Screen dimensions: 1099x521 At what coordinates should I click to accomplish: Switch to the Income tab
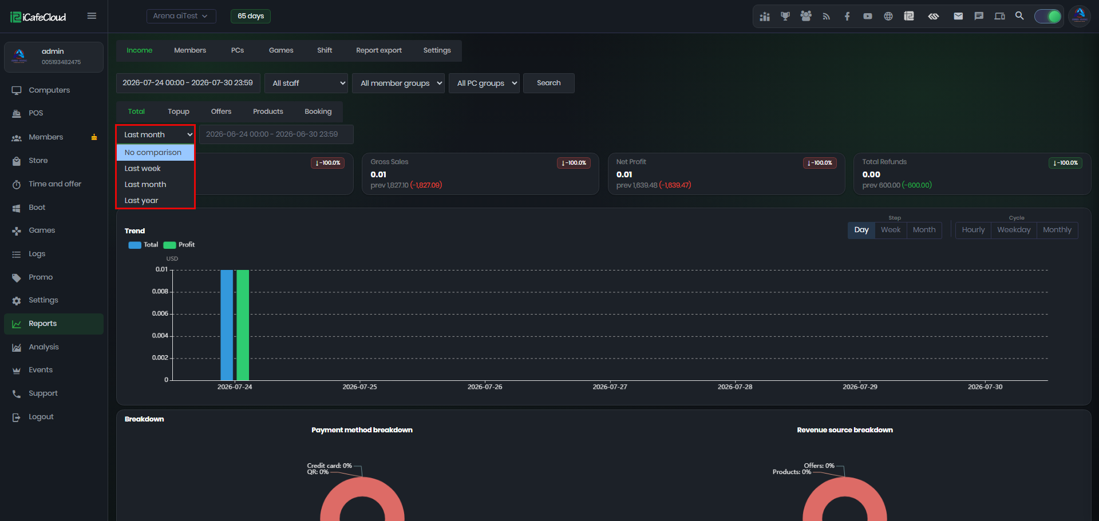[x=140, y=50]
